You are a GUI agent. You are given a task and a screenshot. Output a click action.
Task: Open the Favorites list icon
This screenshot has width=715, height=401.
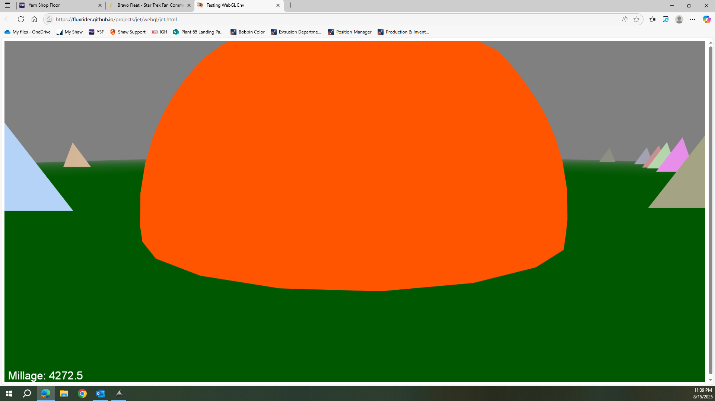[x=652, y=19]
